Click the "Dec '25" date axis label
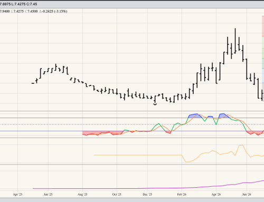264x202 pixels. coord(147,195)
